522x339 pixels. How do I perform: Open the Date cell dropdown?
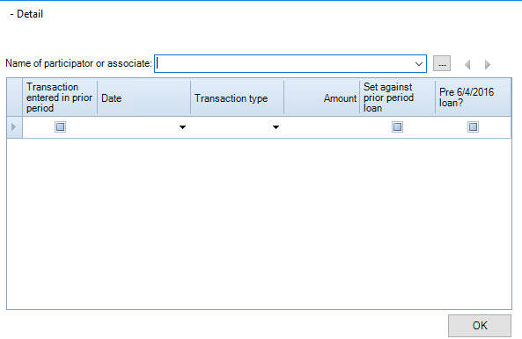point(182,127)
